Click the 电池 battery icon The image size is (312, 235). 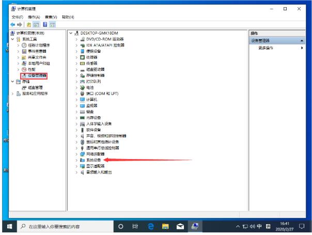(82, 87)
